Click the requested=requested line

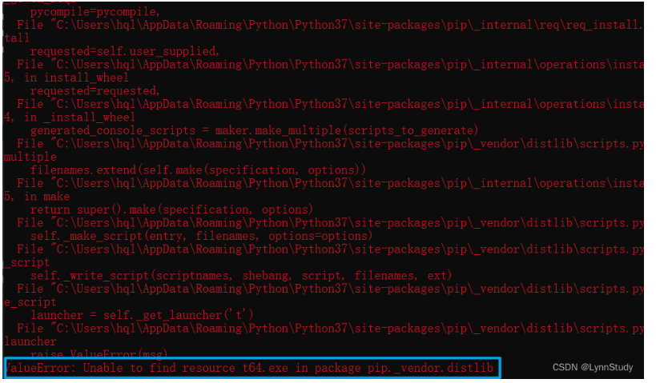pos(95,91)
